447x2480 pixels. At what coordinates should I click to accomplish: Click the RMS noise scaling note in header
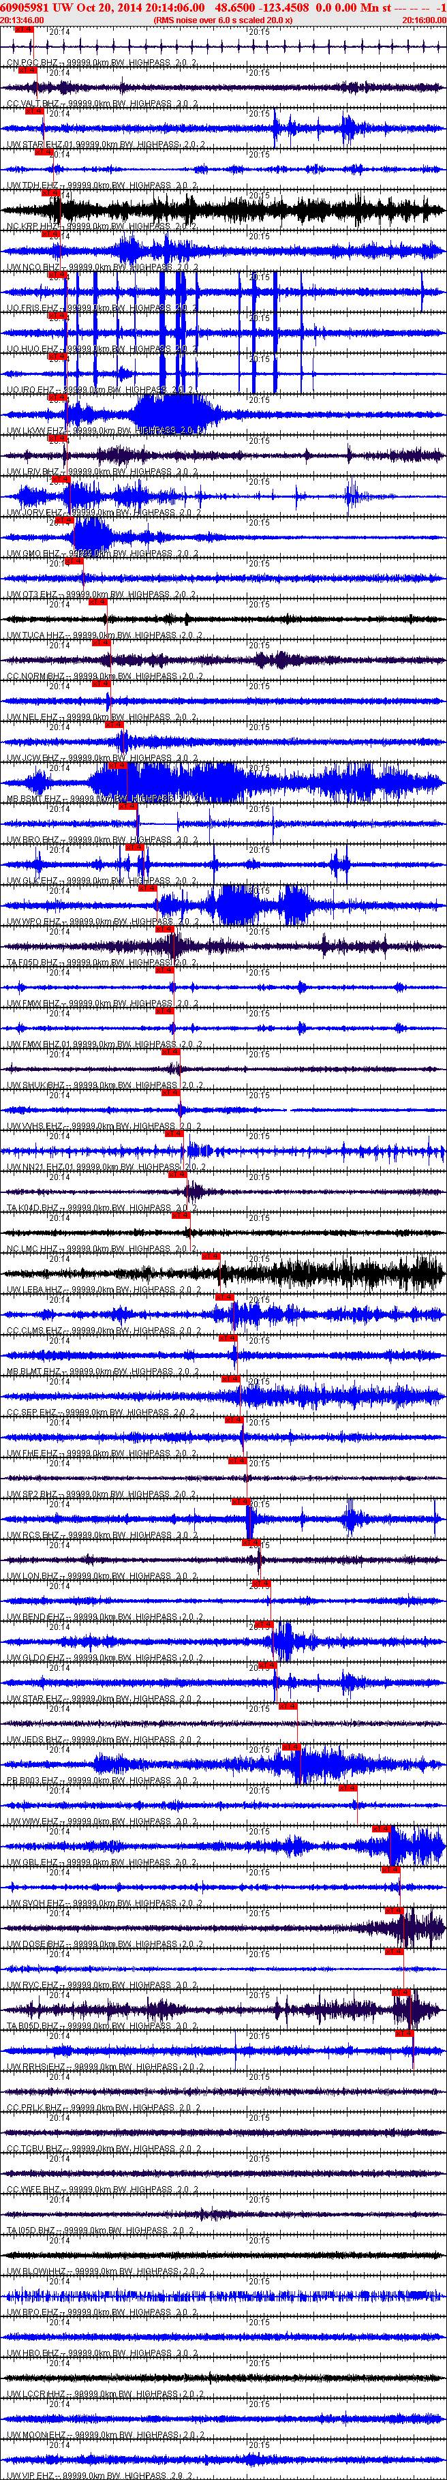click(223, 19)
